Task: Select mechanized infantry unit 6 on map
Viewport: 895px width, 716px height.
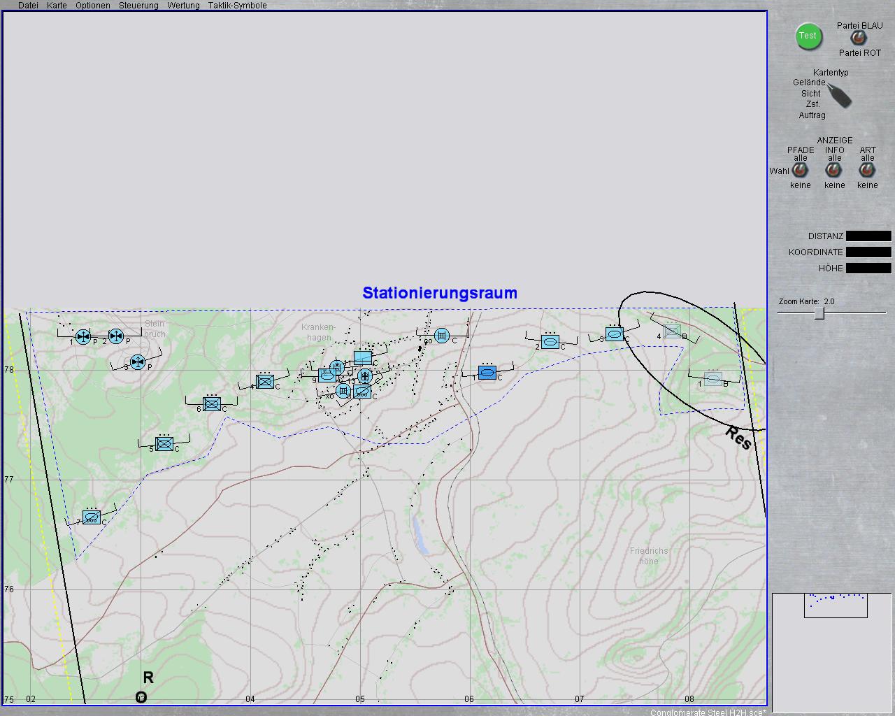Action: [212, 404]
